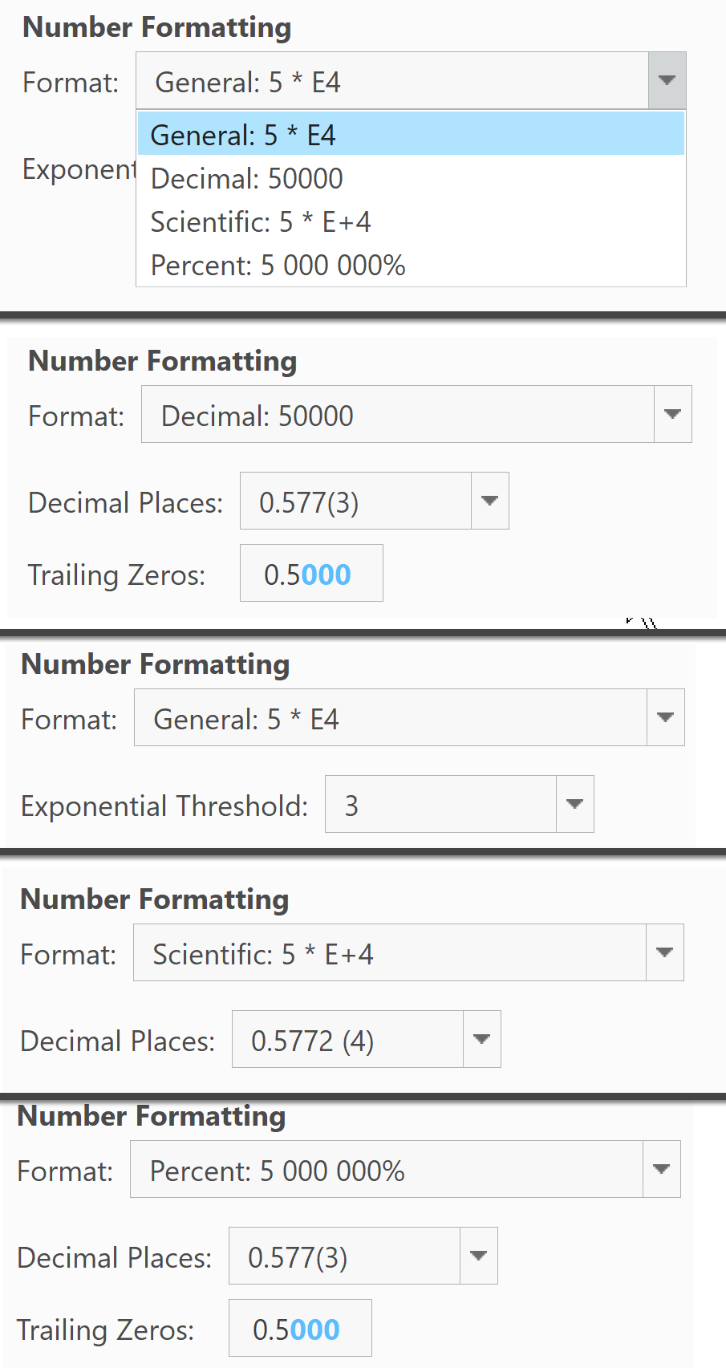Open the topmost Format dropdown arrow
This screenshot has height=1368, width=726.
tap(666, 80)
